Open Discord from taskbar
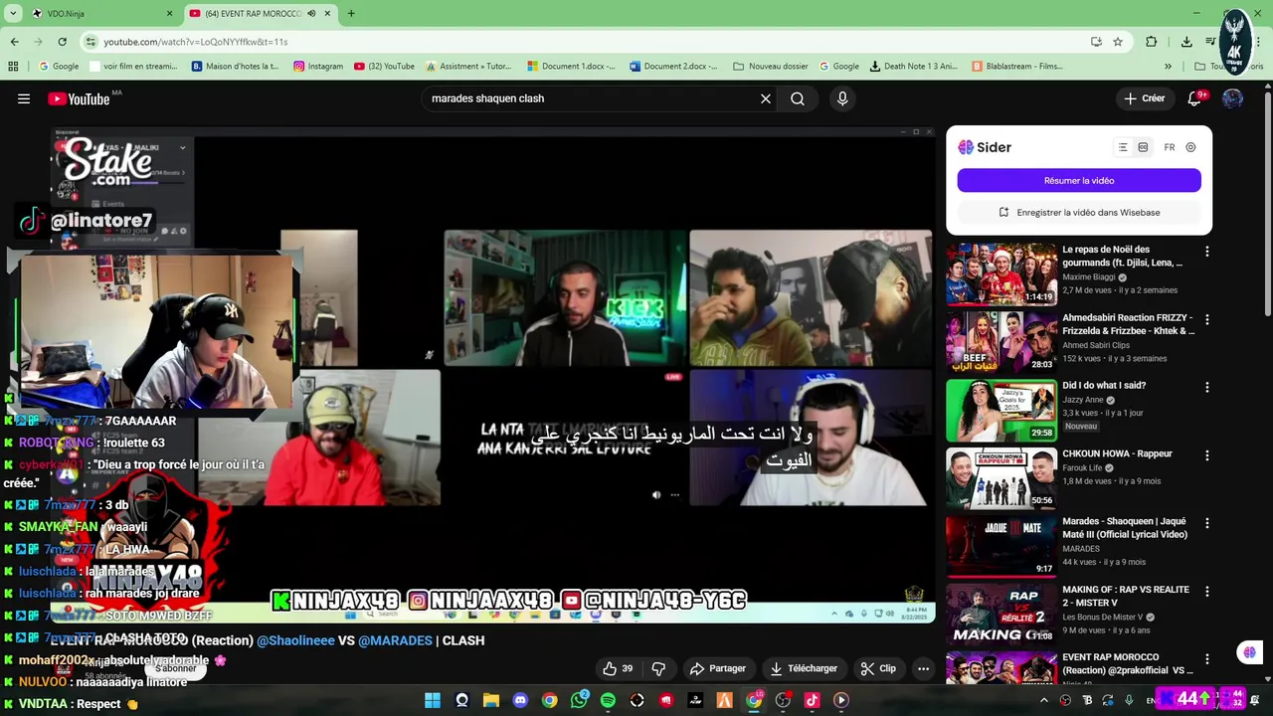Viewport: 1273px width, 716px height. (x=520, y=700)
